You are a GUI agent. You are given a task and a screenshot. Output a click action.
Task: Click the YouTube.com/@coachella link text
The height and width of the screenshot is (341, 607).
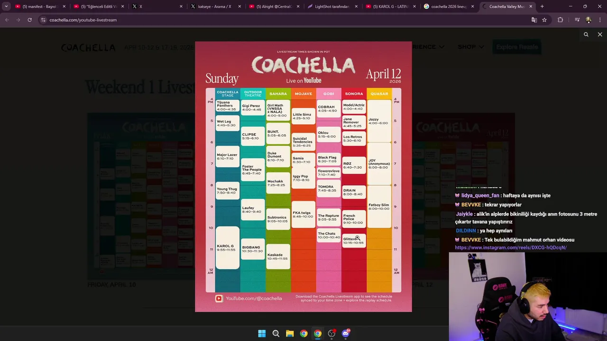pos(254,298)
